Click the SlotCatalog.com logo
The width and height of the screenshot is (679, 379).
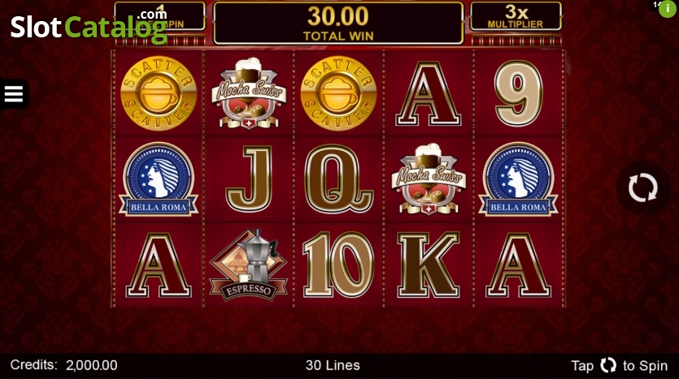(x=89, y=26)
